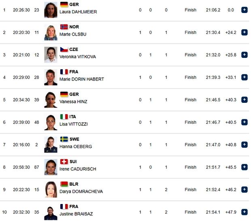Click the Czech flag for Veronika Vitkova
The image size is (251, 221).
pyautogui.click(x=64, y=49)
